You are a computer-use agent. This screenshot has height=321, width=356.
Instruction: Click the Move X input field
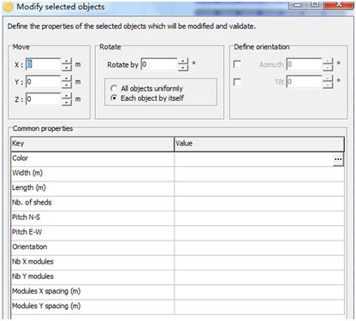pos(44,64)
